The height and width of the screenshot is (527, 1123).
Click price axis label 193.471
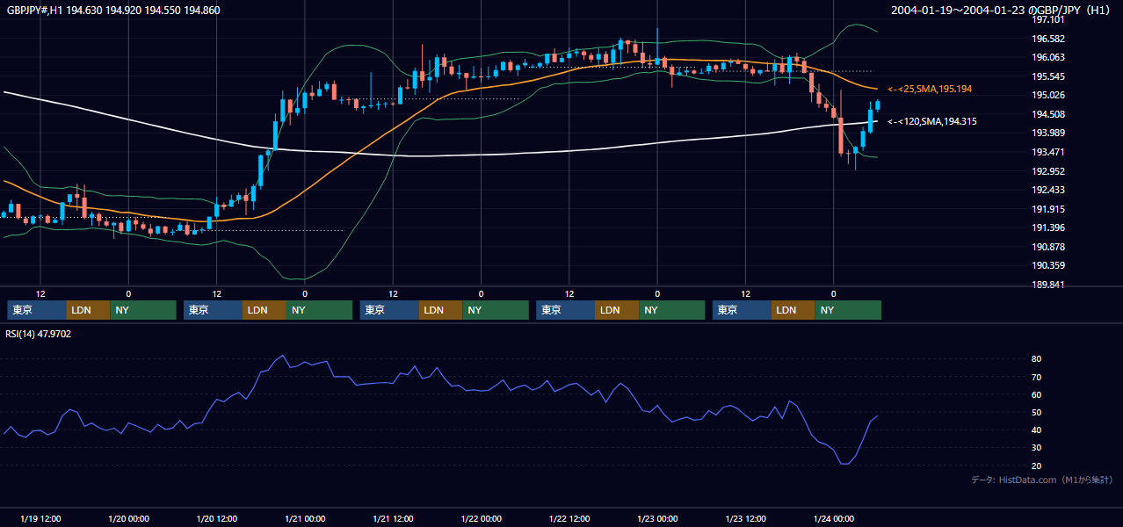(x=1049, y=153)
